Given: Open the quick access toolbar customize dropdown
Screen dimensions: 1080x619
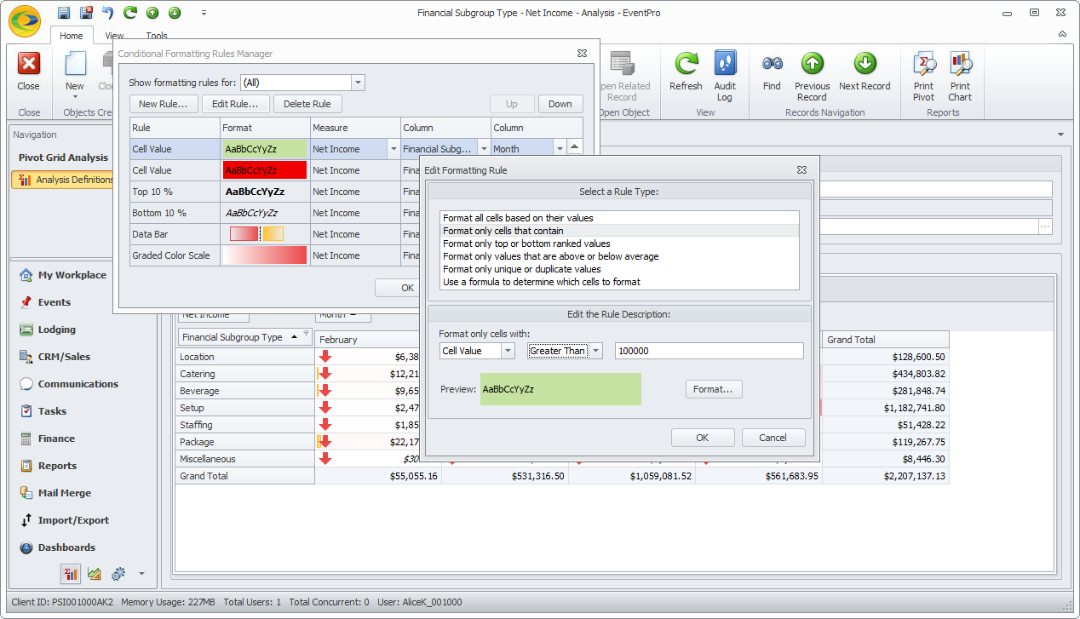Looking at the screenshot, I should point(204,13).
